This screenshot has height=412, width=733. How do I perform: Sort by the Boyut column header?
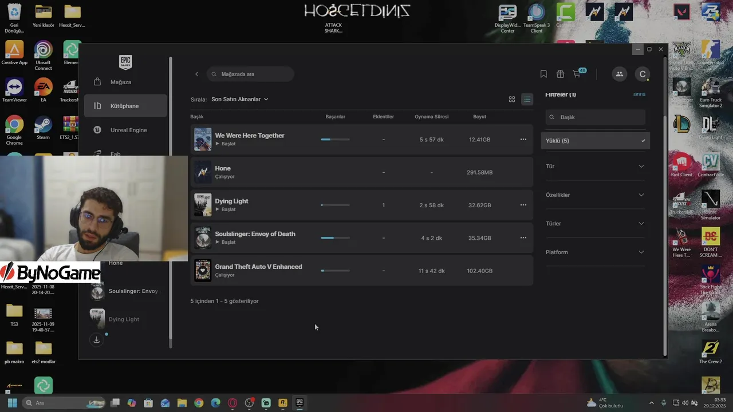[x=480, y=117]
